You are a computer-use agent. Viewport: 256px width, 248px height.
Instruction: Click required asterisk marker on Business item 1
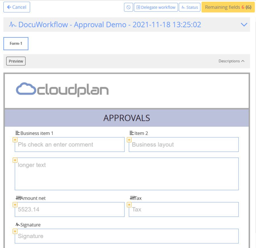tap(15, 140)
